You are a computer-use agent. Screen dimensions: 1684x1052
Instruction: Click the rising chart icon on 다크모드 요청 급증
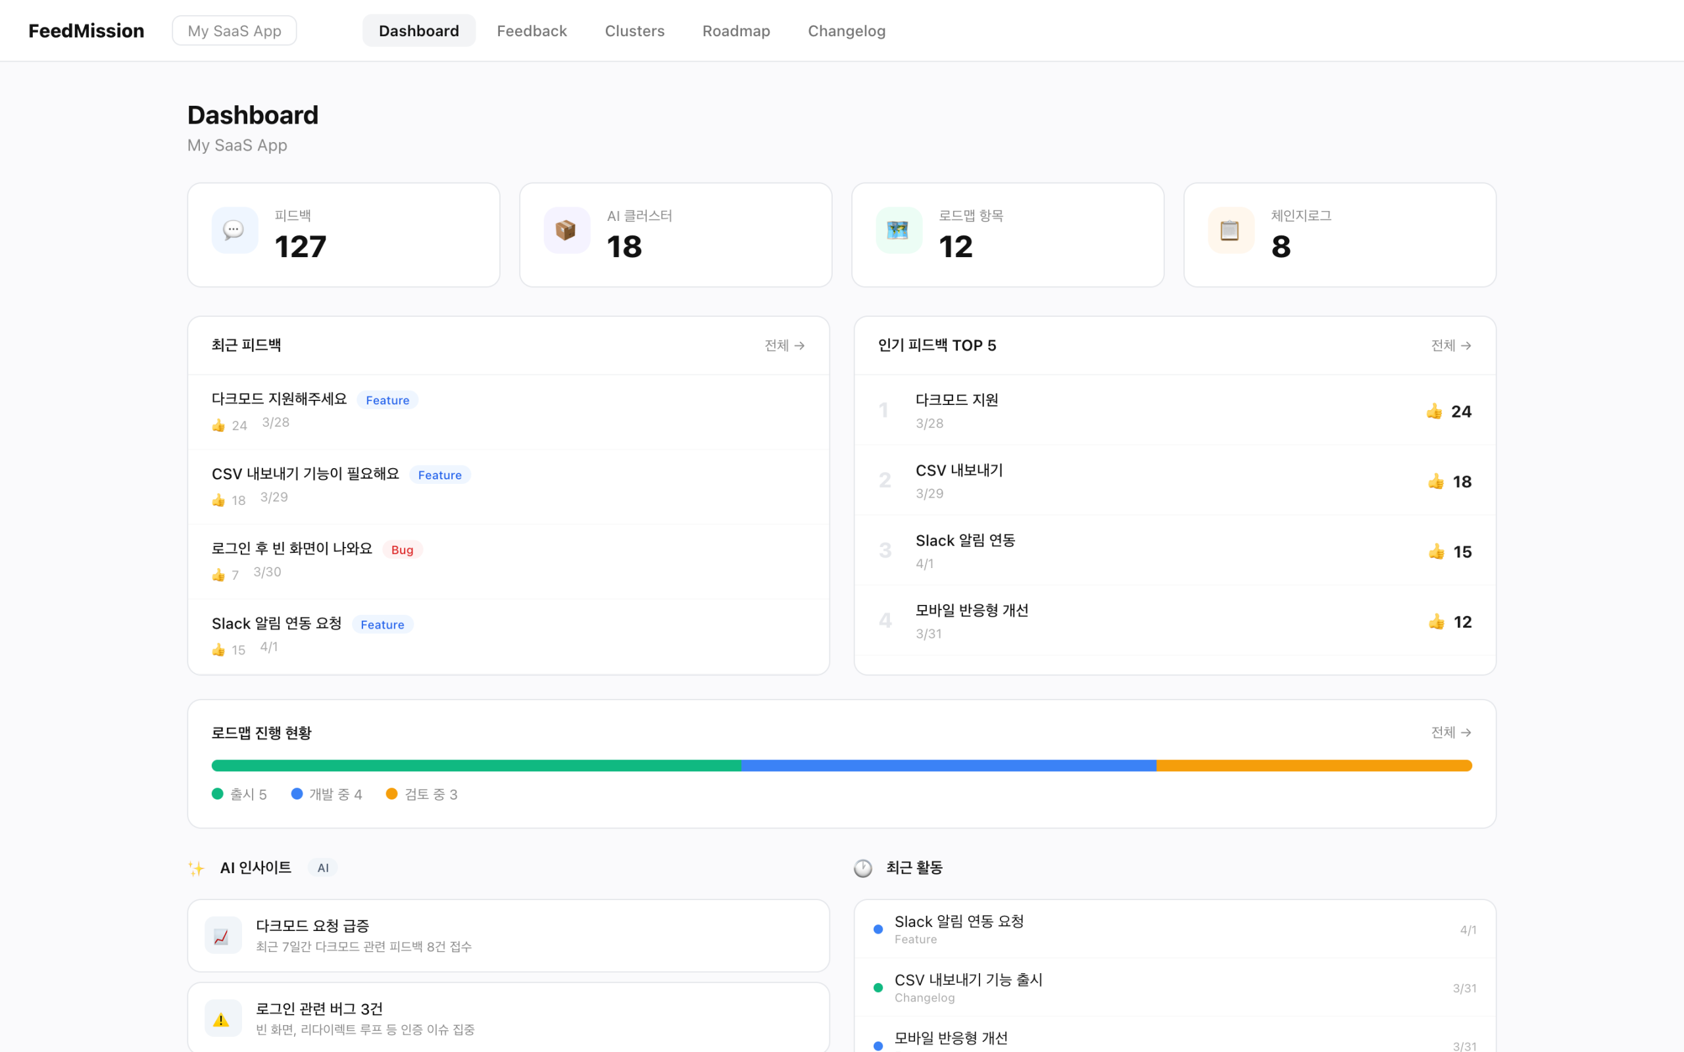point(223,935)
